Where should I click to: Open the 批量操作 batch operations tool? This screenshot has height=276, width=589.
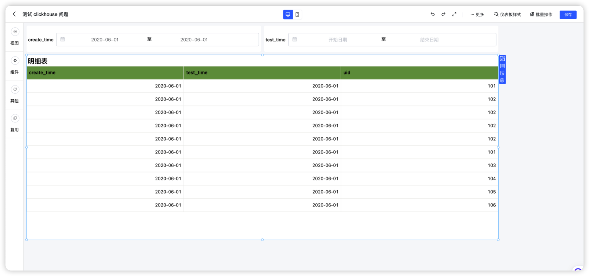coord(541,14)
